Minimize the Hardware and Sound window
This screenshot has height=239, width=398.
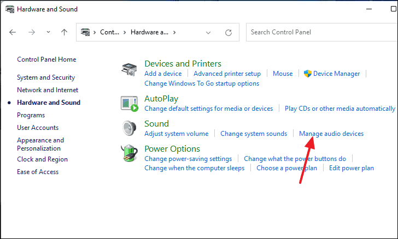click(x=369, y=9)
